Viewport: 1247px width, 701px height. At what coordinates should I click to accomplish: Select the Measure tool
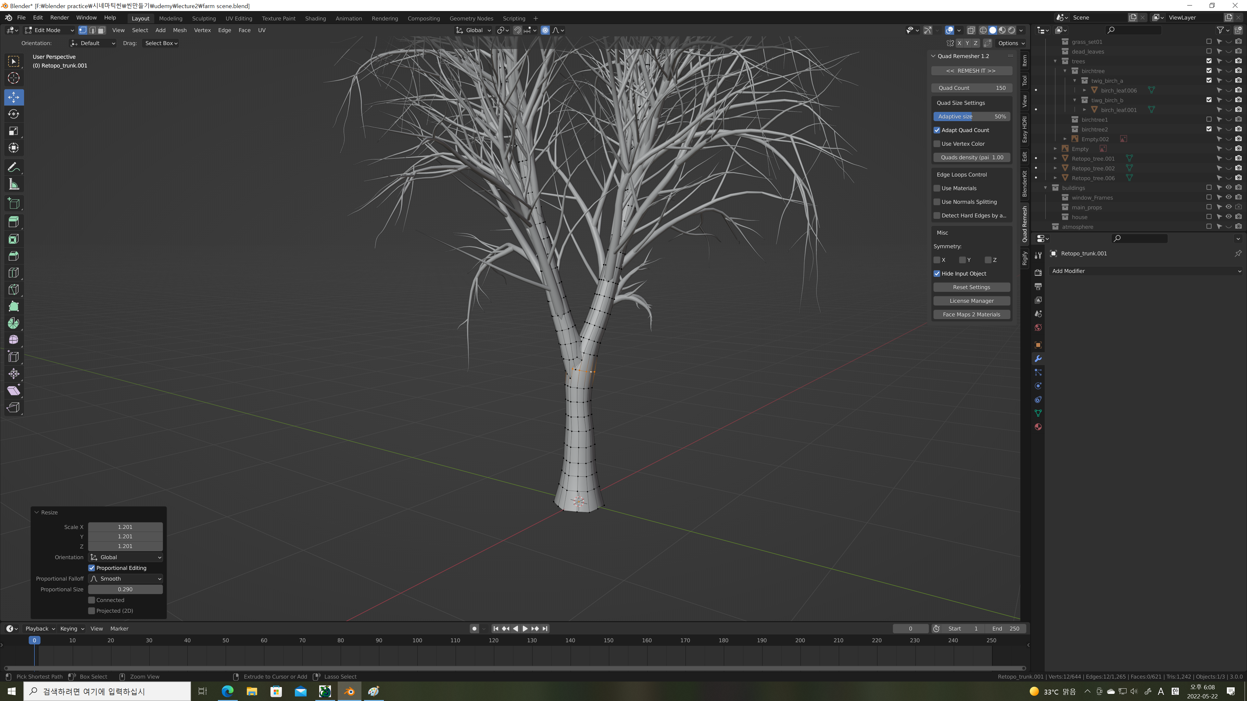pyautogui.click(x=14, y=184)
